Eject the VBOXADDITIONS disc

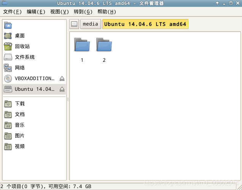(x=62, y=79)
